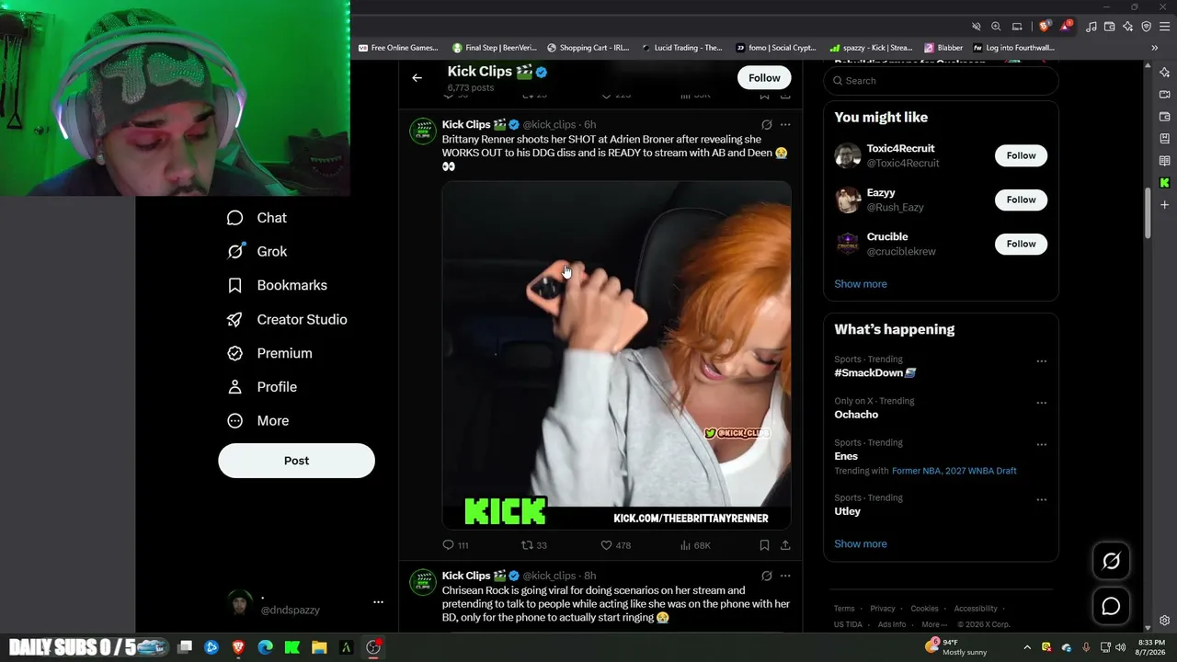Viewport: 1177px width, 662px height.
Task: Go back with the arrow beside Kick Clips
Action: coord(417,78)
